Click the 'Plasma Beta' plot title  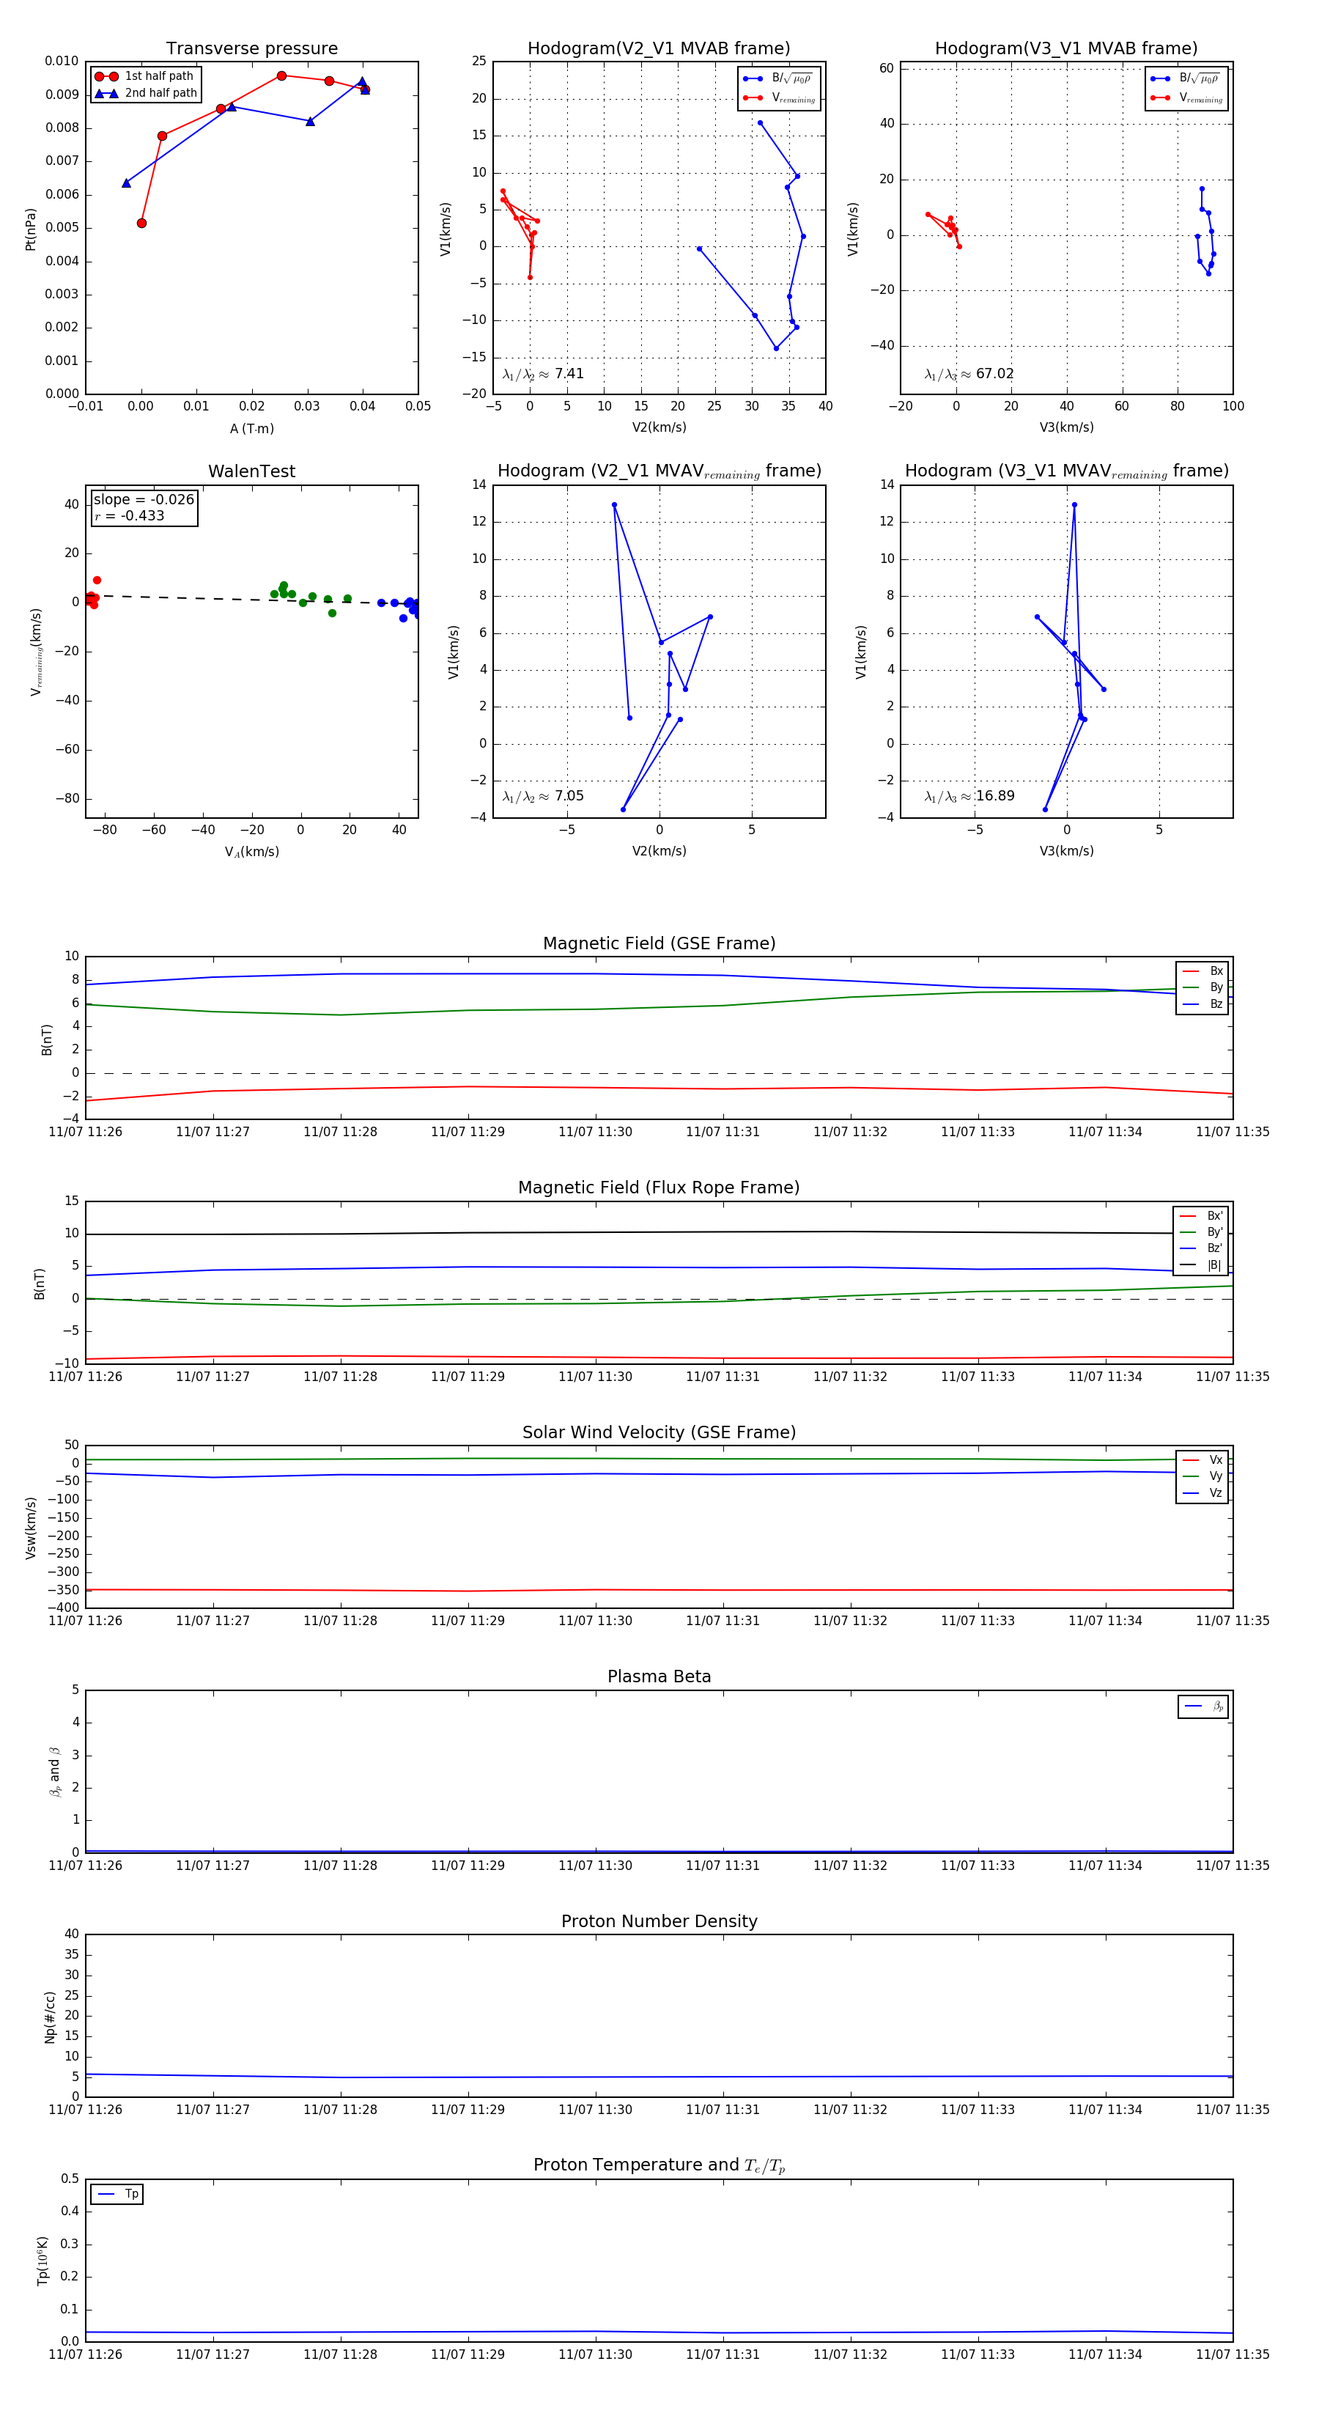click(659, 1677)
